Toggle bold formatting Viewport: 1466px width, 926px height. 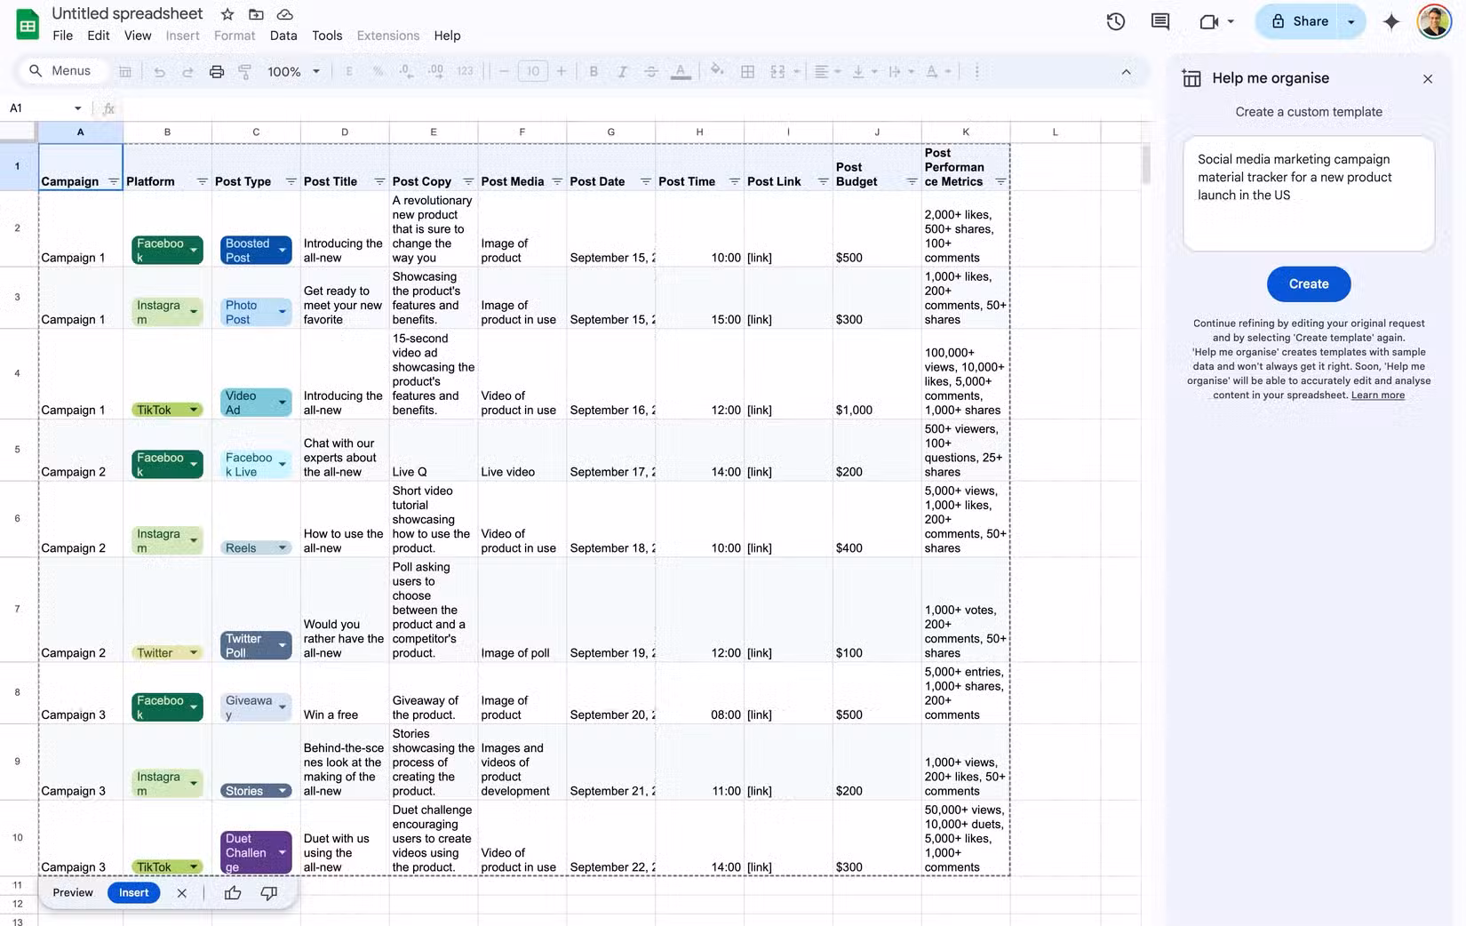(x=594, y=71)
